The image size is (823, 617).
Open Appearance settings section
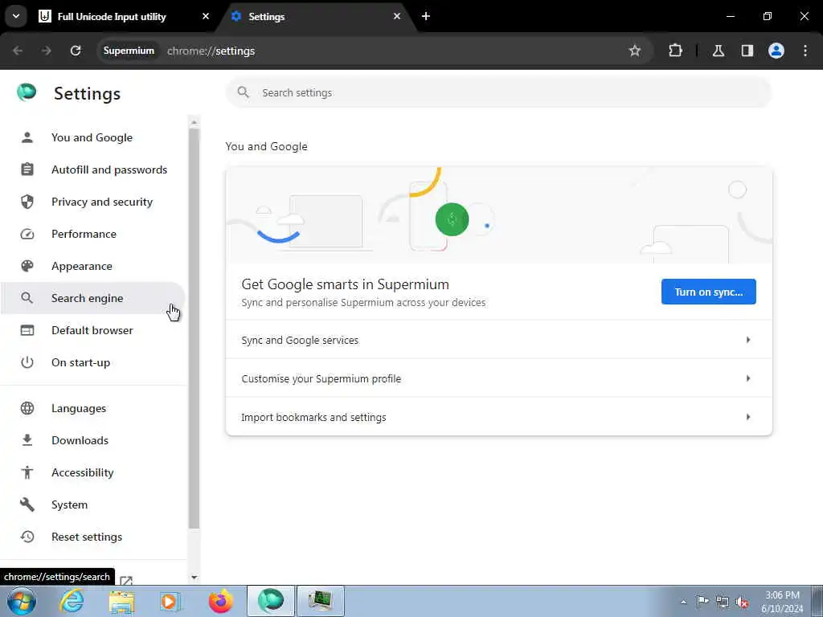(x=92, y=266)
